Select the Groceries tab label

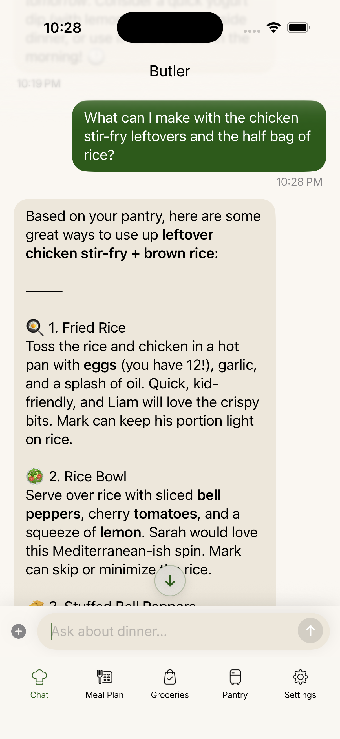click(170, 695)
